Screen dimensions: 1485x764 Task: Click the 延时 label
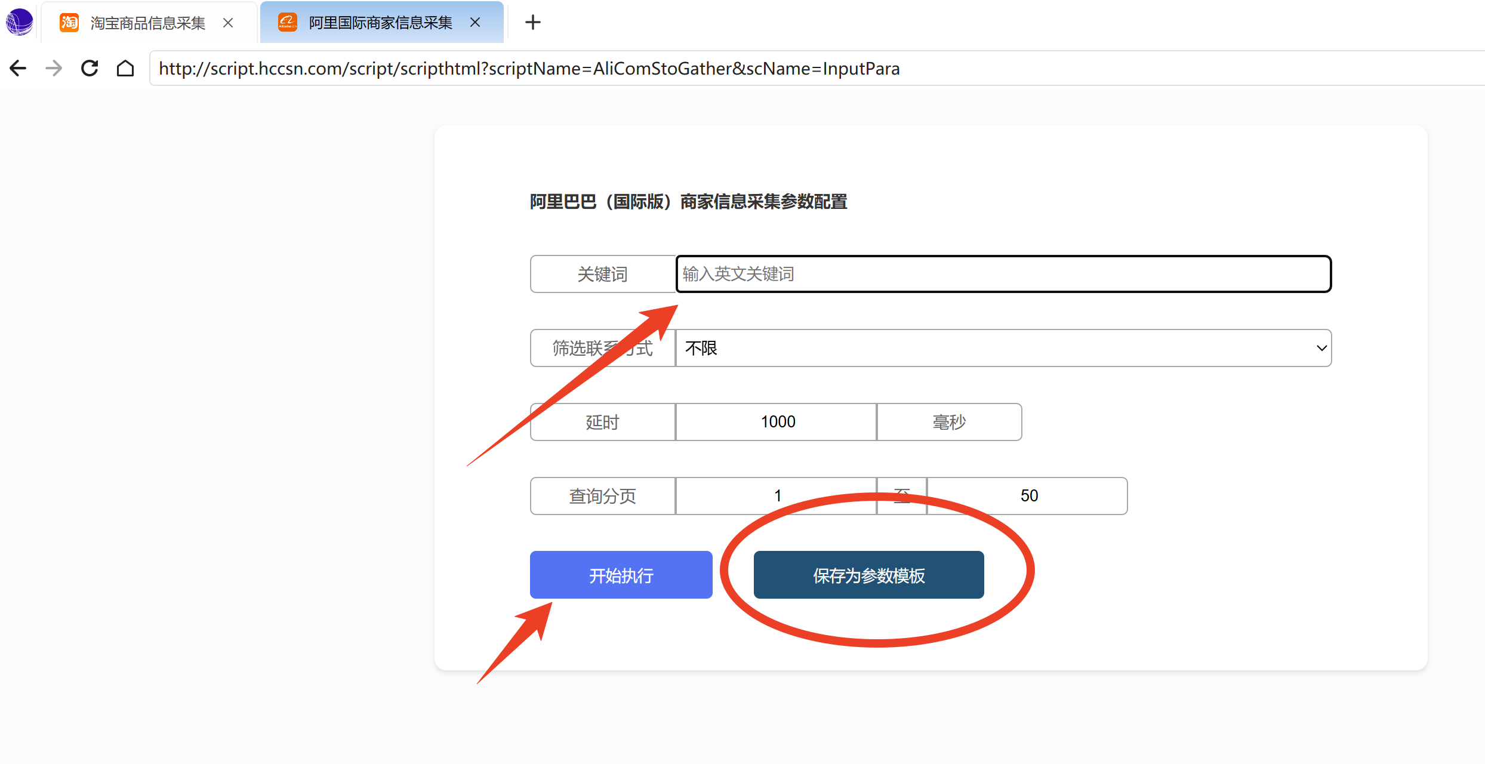pos(603,422)
